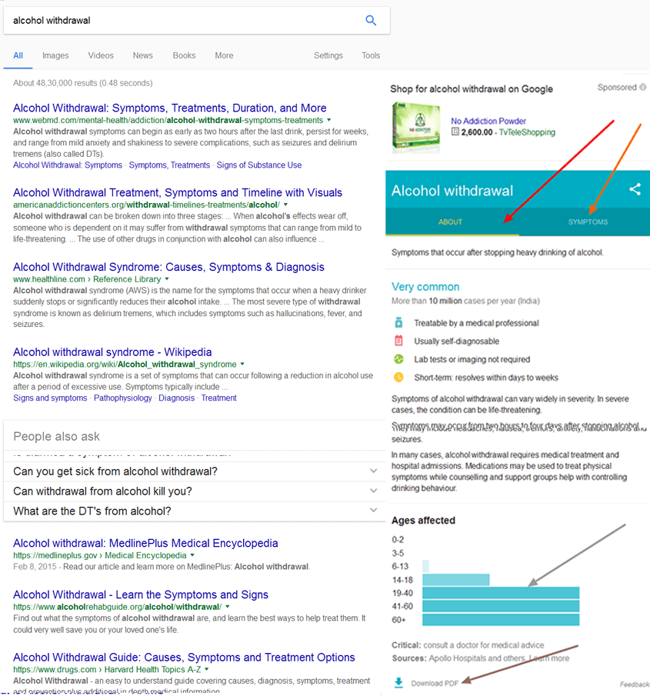The width and height of the screenshot is (650, 696).
Task: Click the 'Very common' heading text
Action: (425, 287)
